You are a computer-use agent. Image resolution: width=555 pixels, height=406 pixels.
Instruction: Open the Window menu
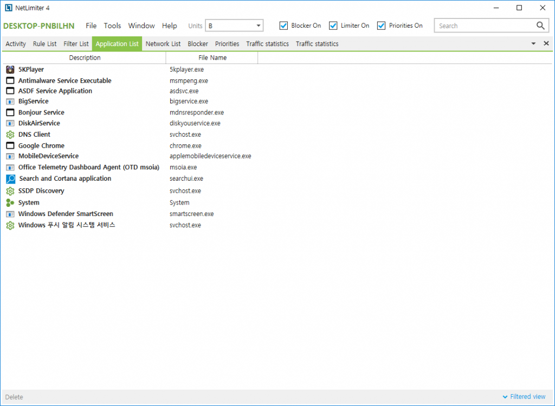click(141, 26)
